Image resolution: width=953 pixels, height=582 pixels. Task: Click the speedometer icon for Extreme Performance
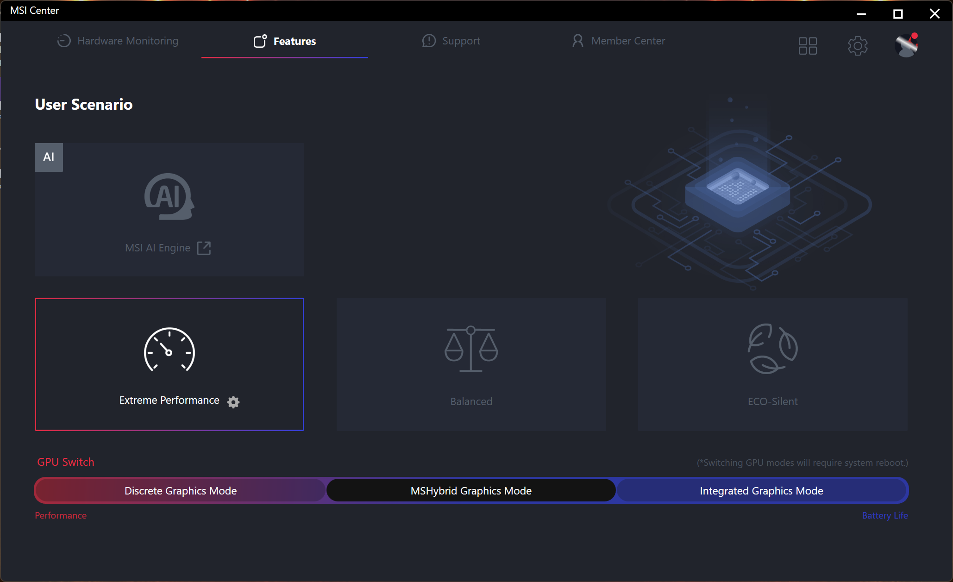tap(169, 350)
